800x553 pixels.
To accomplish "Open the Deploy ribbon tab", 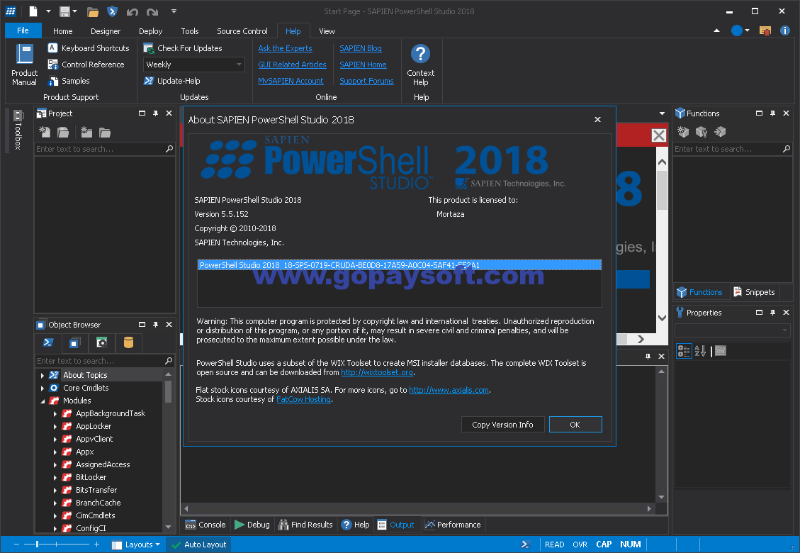I will click(x=150, y=31).
